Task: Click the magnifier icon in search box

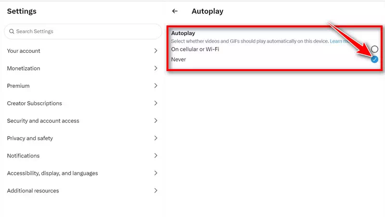Action: (11, 31)
